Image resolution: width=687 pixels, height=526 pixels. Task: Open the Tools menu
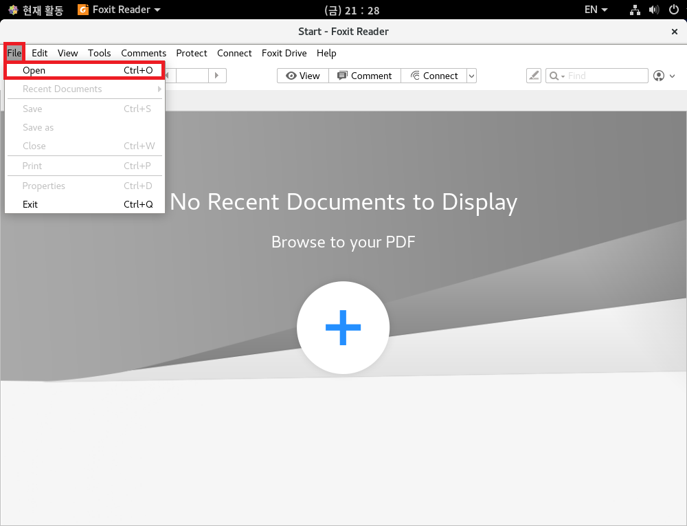coord(99,53)
